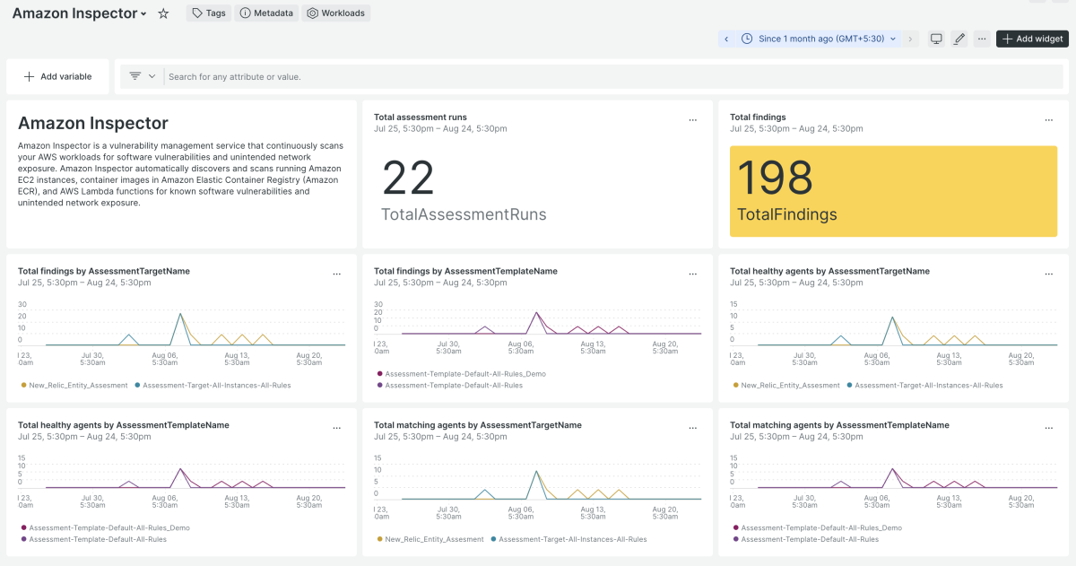Open TV mode display icon
The image size is (1076, 566).
tap(936, 39)
